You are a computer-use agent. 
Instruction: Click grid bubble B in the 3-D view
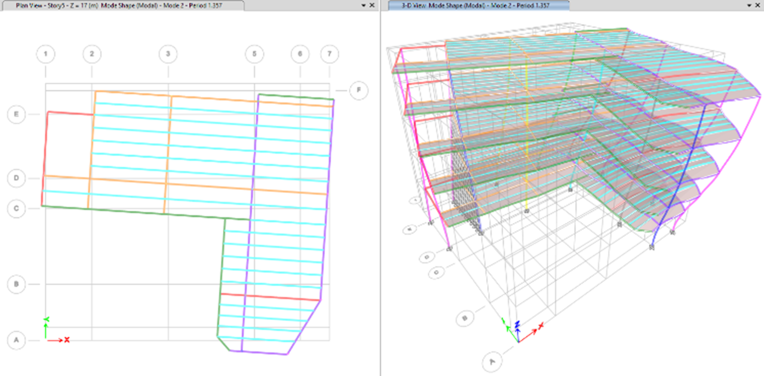pos(465,319)
